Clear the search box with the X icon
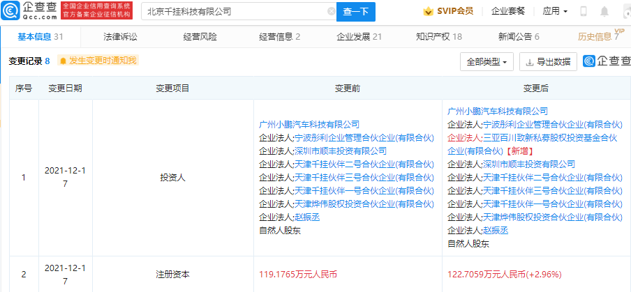 (331, 12)
